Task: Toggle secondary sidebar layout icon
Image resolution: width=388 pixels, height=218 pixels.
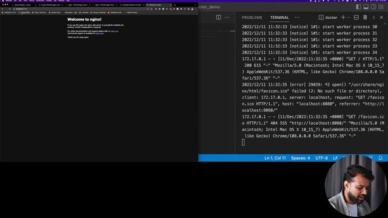Action: pyautogui.click(x=373, y=7)
